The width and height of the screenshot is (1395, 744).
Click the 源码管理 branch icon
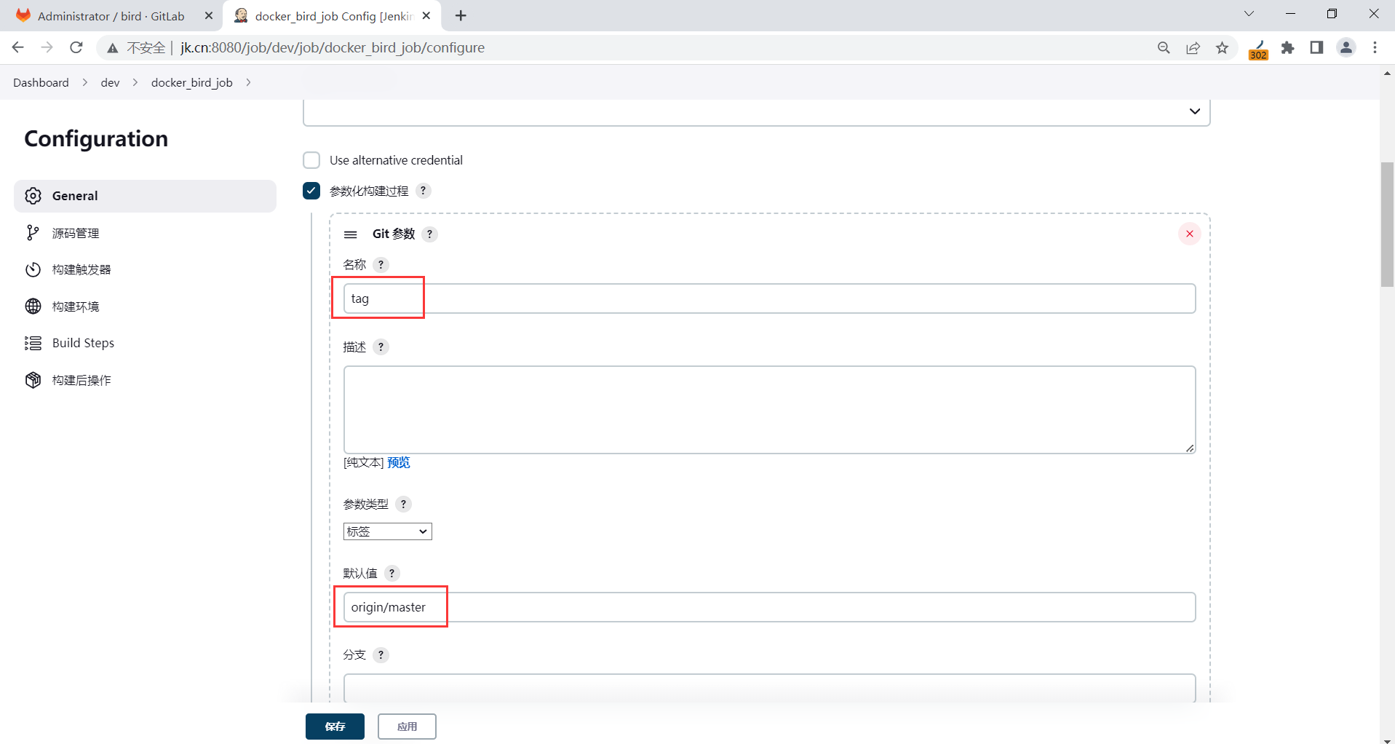(x=33, y=233)
